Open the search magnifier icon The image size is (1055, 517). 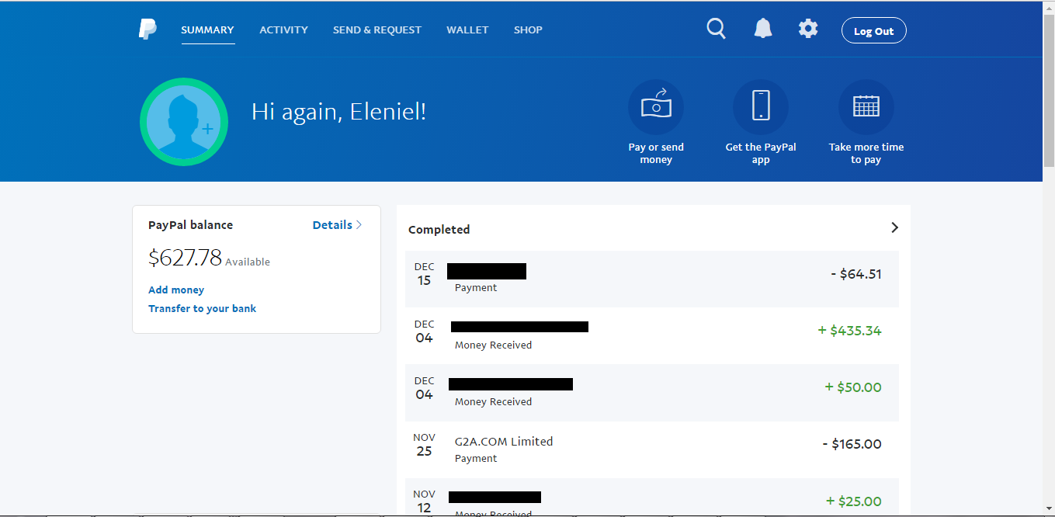[x=716, y=29]
